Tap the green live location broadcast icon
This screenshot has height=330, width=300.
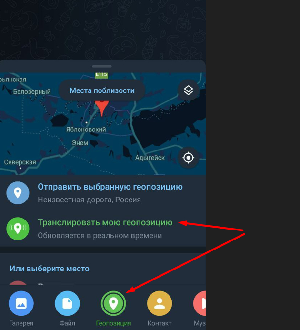[x=18, y=229]
